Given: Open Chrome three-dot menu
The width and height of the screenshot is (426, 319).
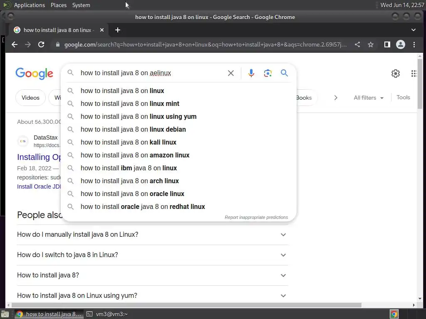Looking at the screenshot, I should [414, 44].
